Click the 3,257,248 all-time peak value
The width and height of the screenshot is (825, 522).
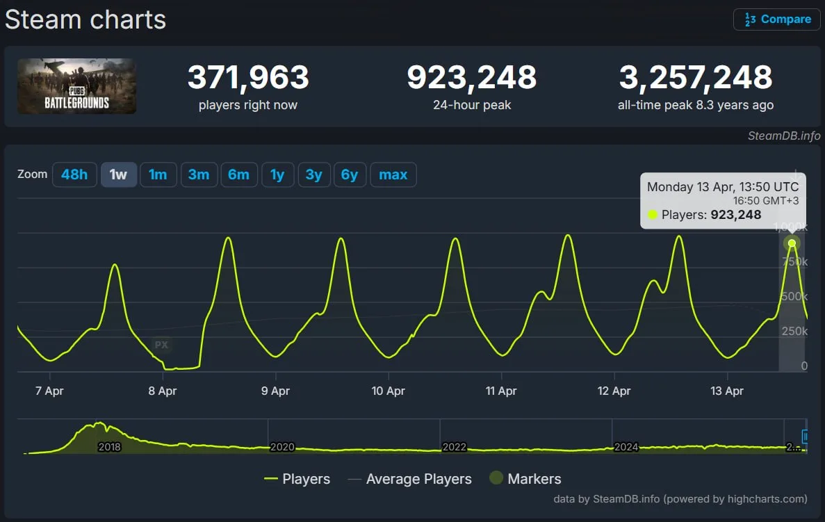click(696, 77)
